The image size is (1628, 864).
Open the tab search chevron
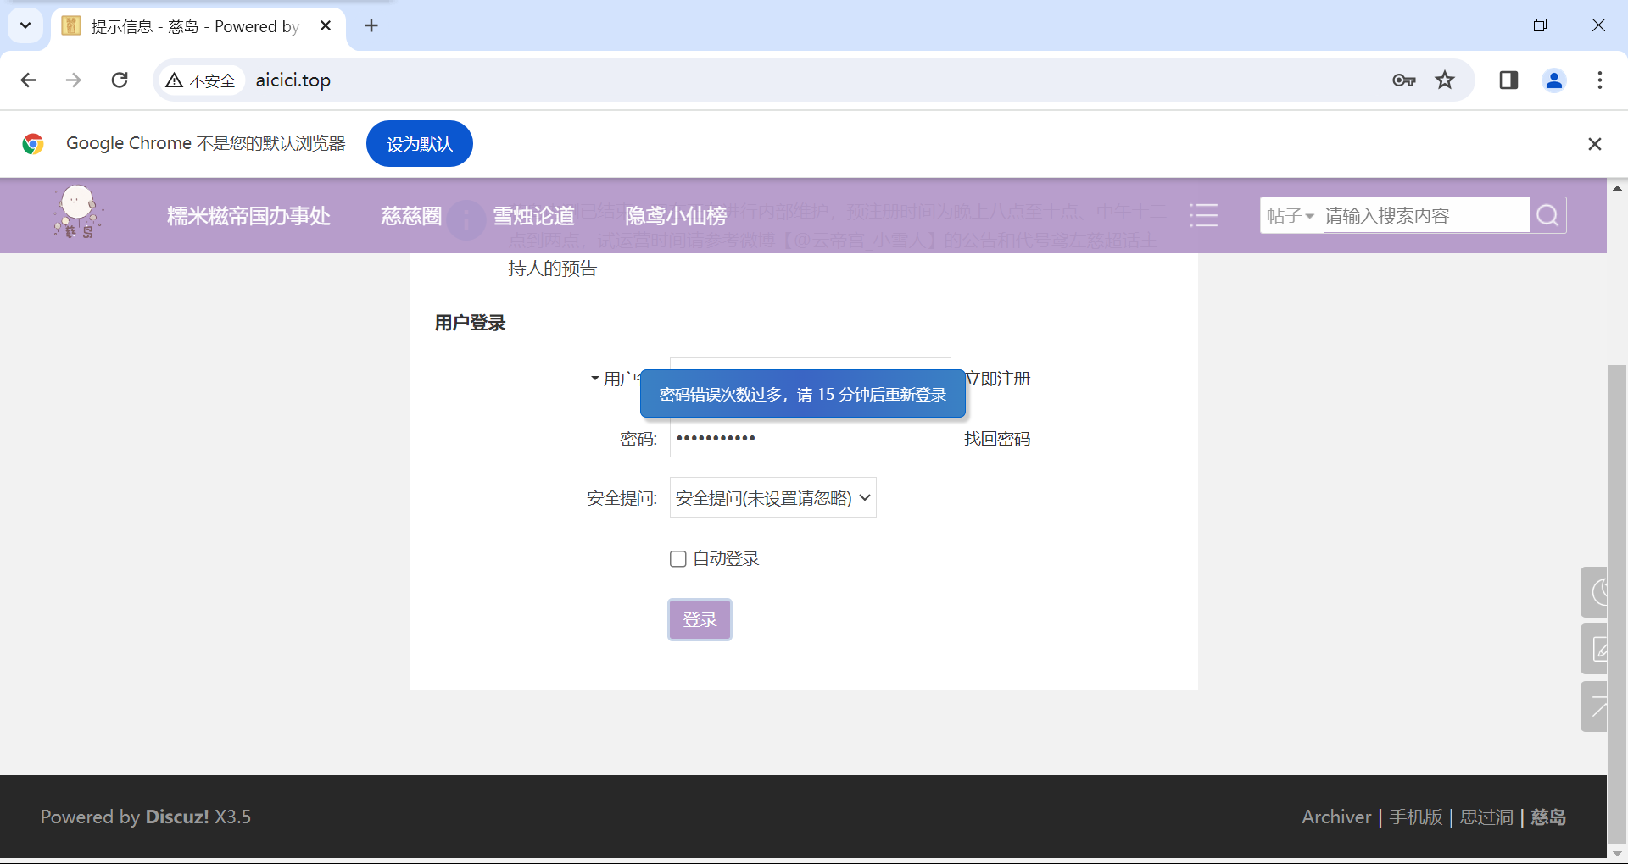(25, 25)
